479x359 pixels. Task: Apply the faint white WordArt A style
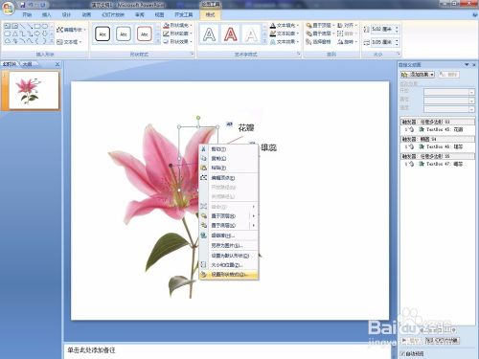(x=251, y=34)
